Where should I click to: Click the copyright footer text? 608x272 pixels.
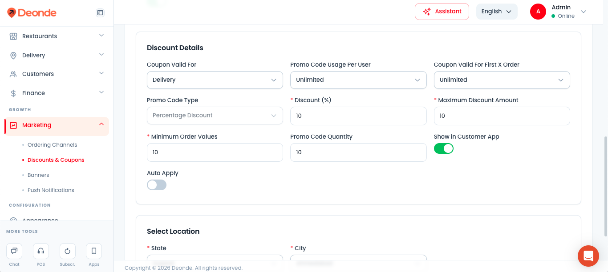(183, 268)
